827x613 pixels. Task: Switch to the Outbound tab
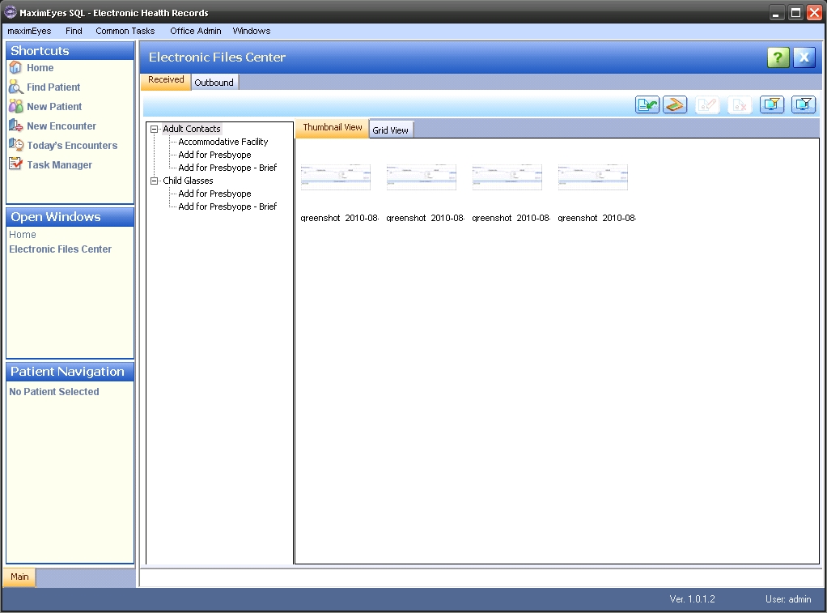point(214,83)
